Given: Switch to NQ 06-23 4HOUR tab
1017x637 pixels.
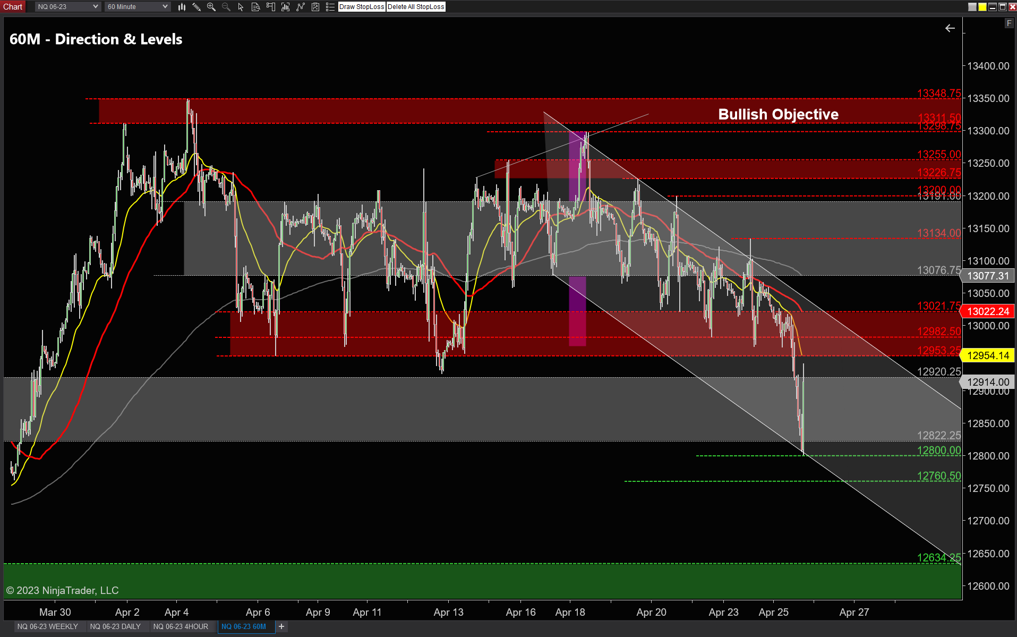Looking at the screenshot, I should 181,627.
